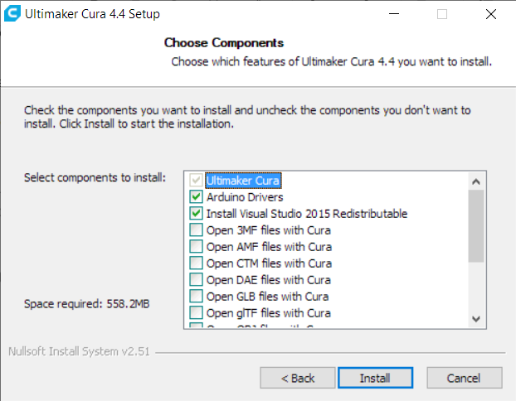This screenshot has height=401, width=516.
Task: Go back with the Back button
Action: 298,378
